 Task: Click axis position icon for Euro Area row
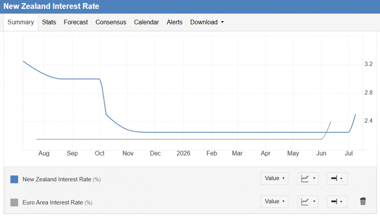(337, 202)
